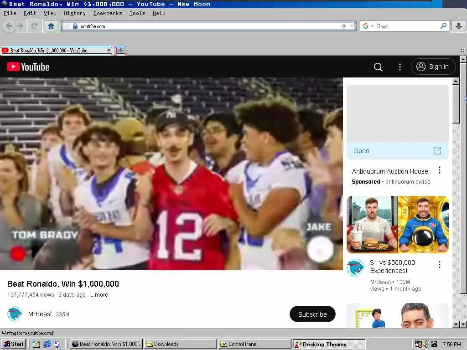Image resolution: width=467 pixels, height=350 pixels.
Task: Open the Help menu
Action: (159, 13)
